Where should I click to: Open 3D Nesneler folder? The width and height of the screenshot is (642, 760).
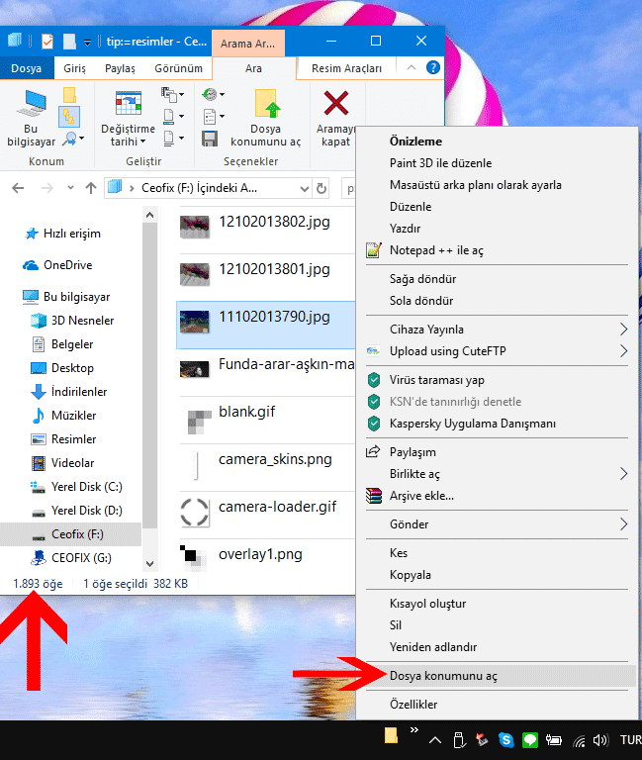point(82,321)
